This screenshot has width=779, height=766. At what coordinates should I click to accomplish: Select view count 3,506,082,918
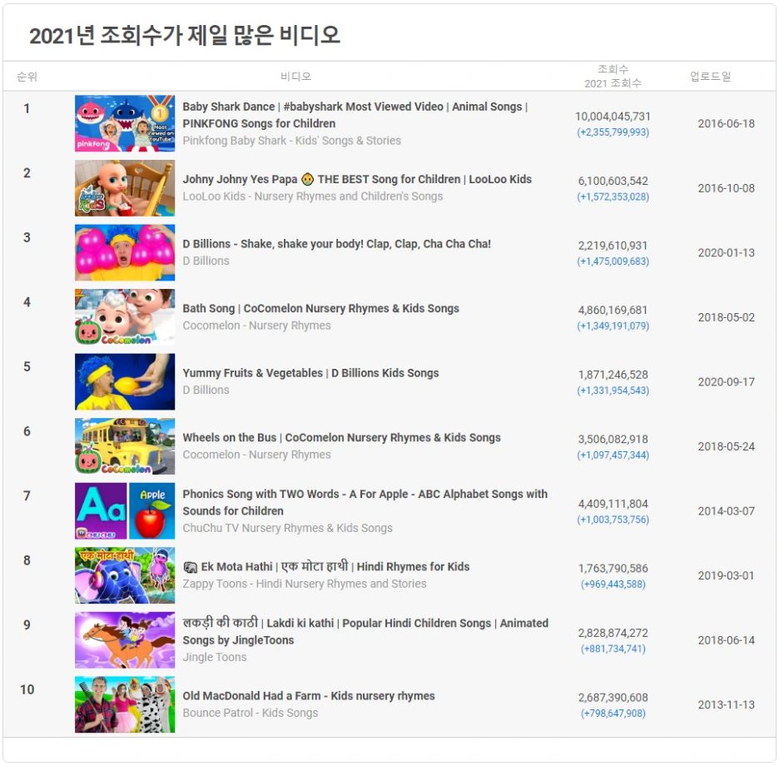613,440
